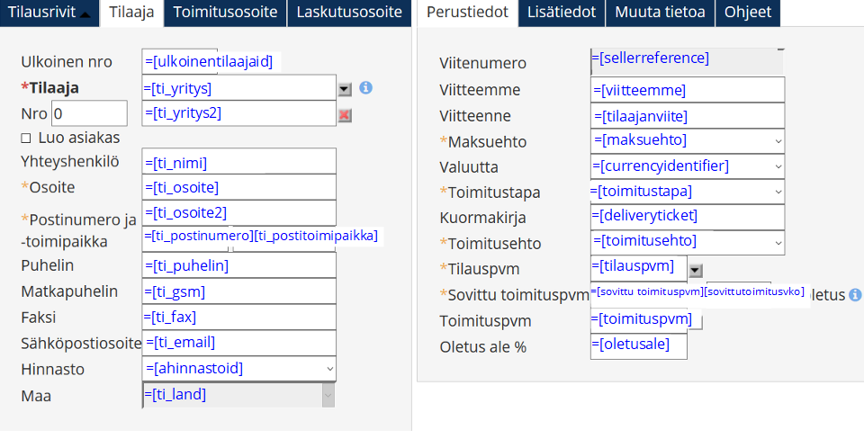The height and width of the screenshot is (439, 864).
Task: Open the Toimitustapa dropdown
Action: coord(778,193)
